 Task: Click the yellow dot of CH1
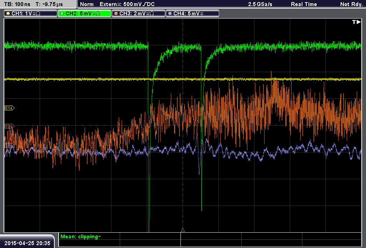point(8,14)
